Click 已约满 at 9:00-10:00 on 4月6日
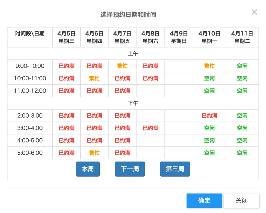 tap(94, 66)
